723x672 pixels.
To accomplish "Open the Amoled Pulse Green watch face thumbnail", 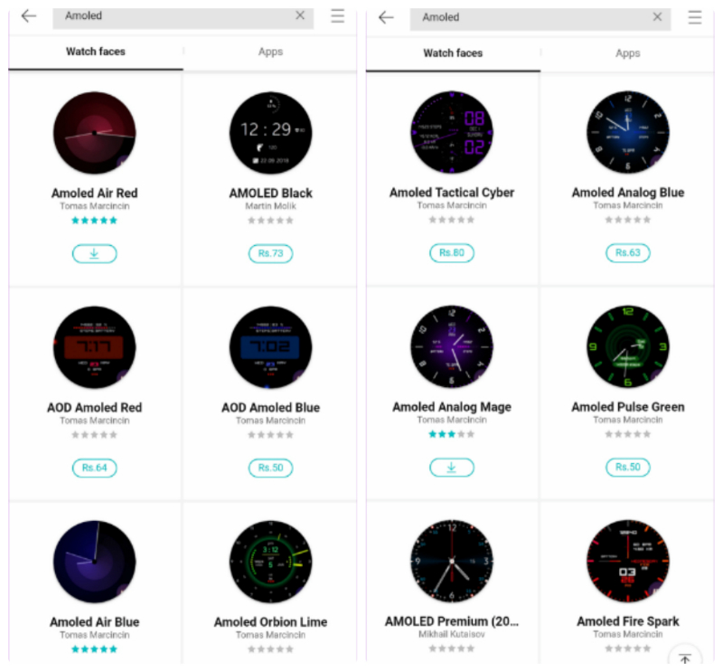I will 627,347.
